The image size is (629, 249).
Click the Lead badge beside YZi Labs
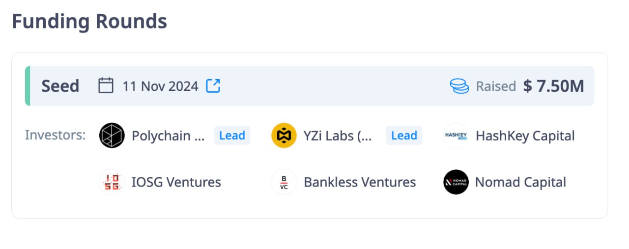(404, 136)
